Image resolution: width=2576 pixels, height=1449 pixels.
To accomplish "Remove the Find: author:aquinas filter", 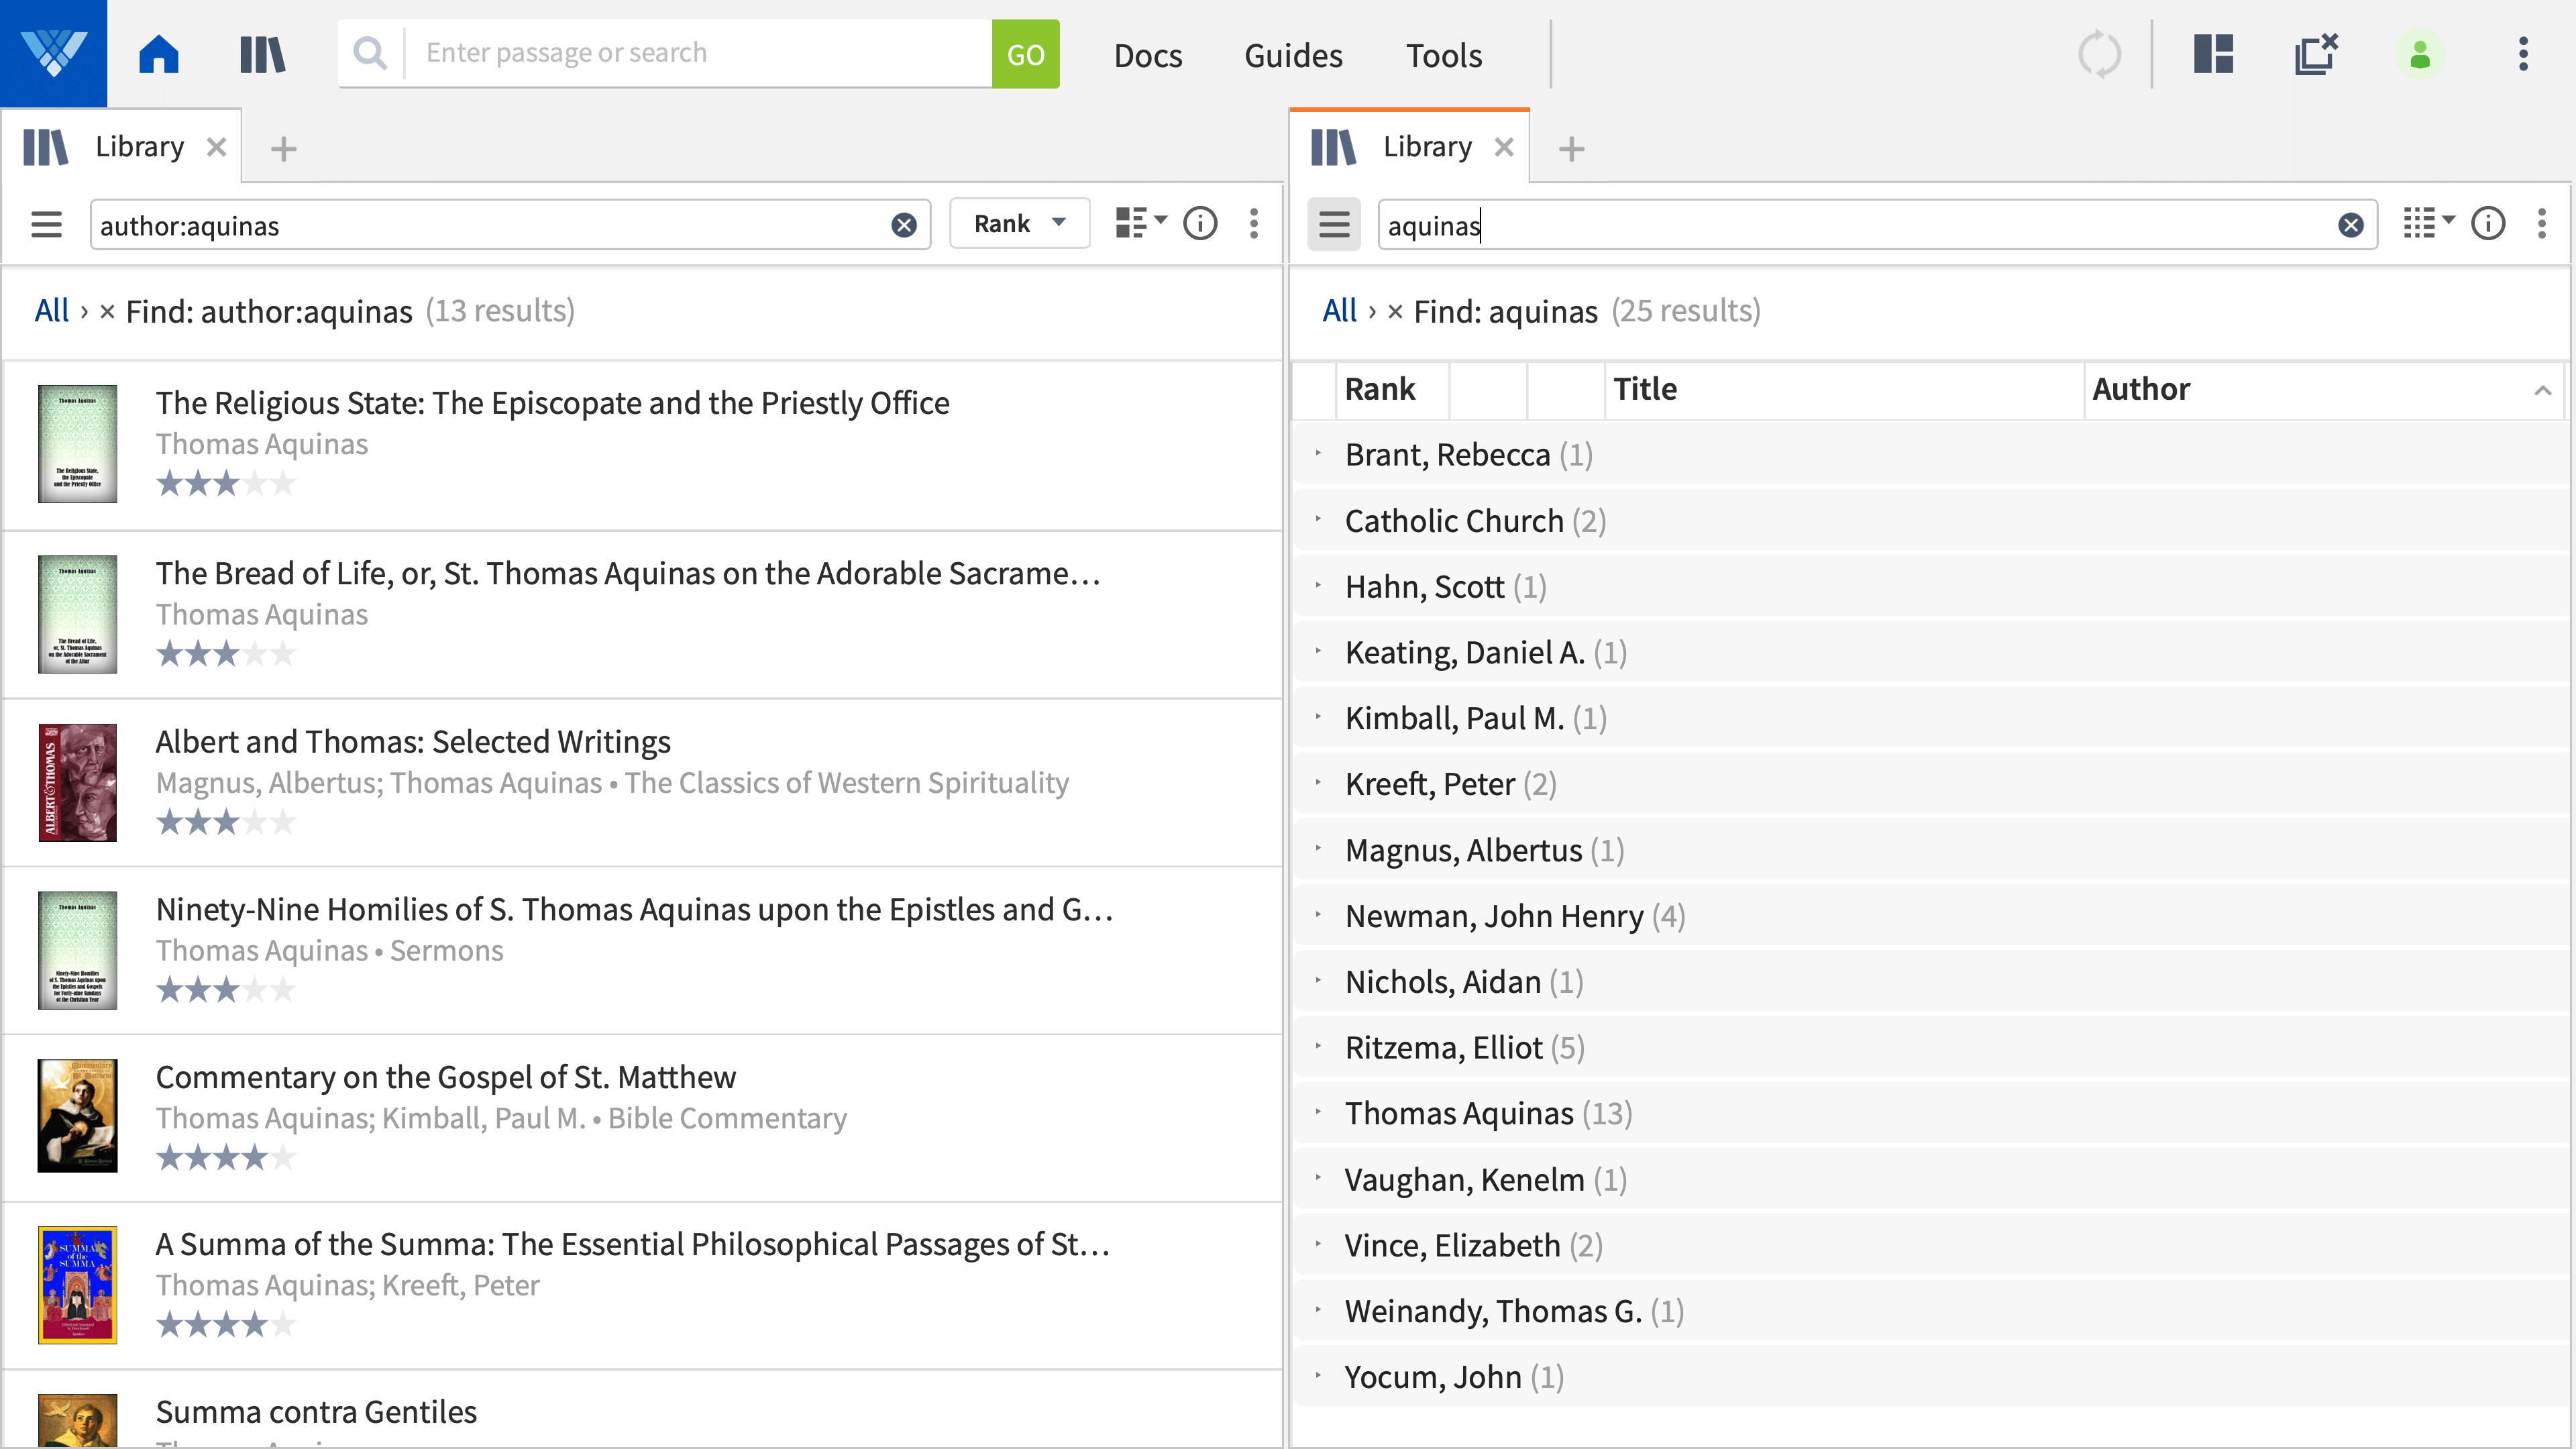I will (x=107, y=312).
